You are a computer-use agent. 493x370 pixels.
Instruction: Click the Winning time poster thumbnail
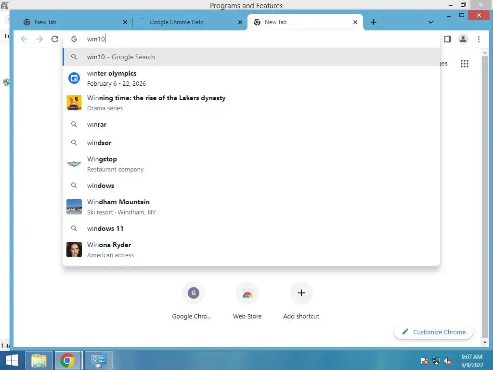click(x=74, y=103)
